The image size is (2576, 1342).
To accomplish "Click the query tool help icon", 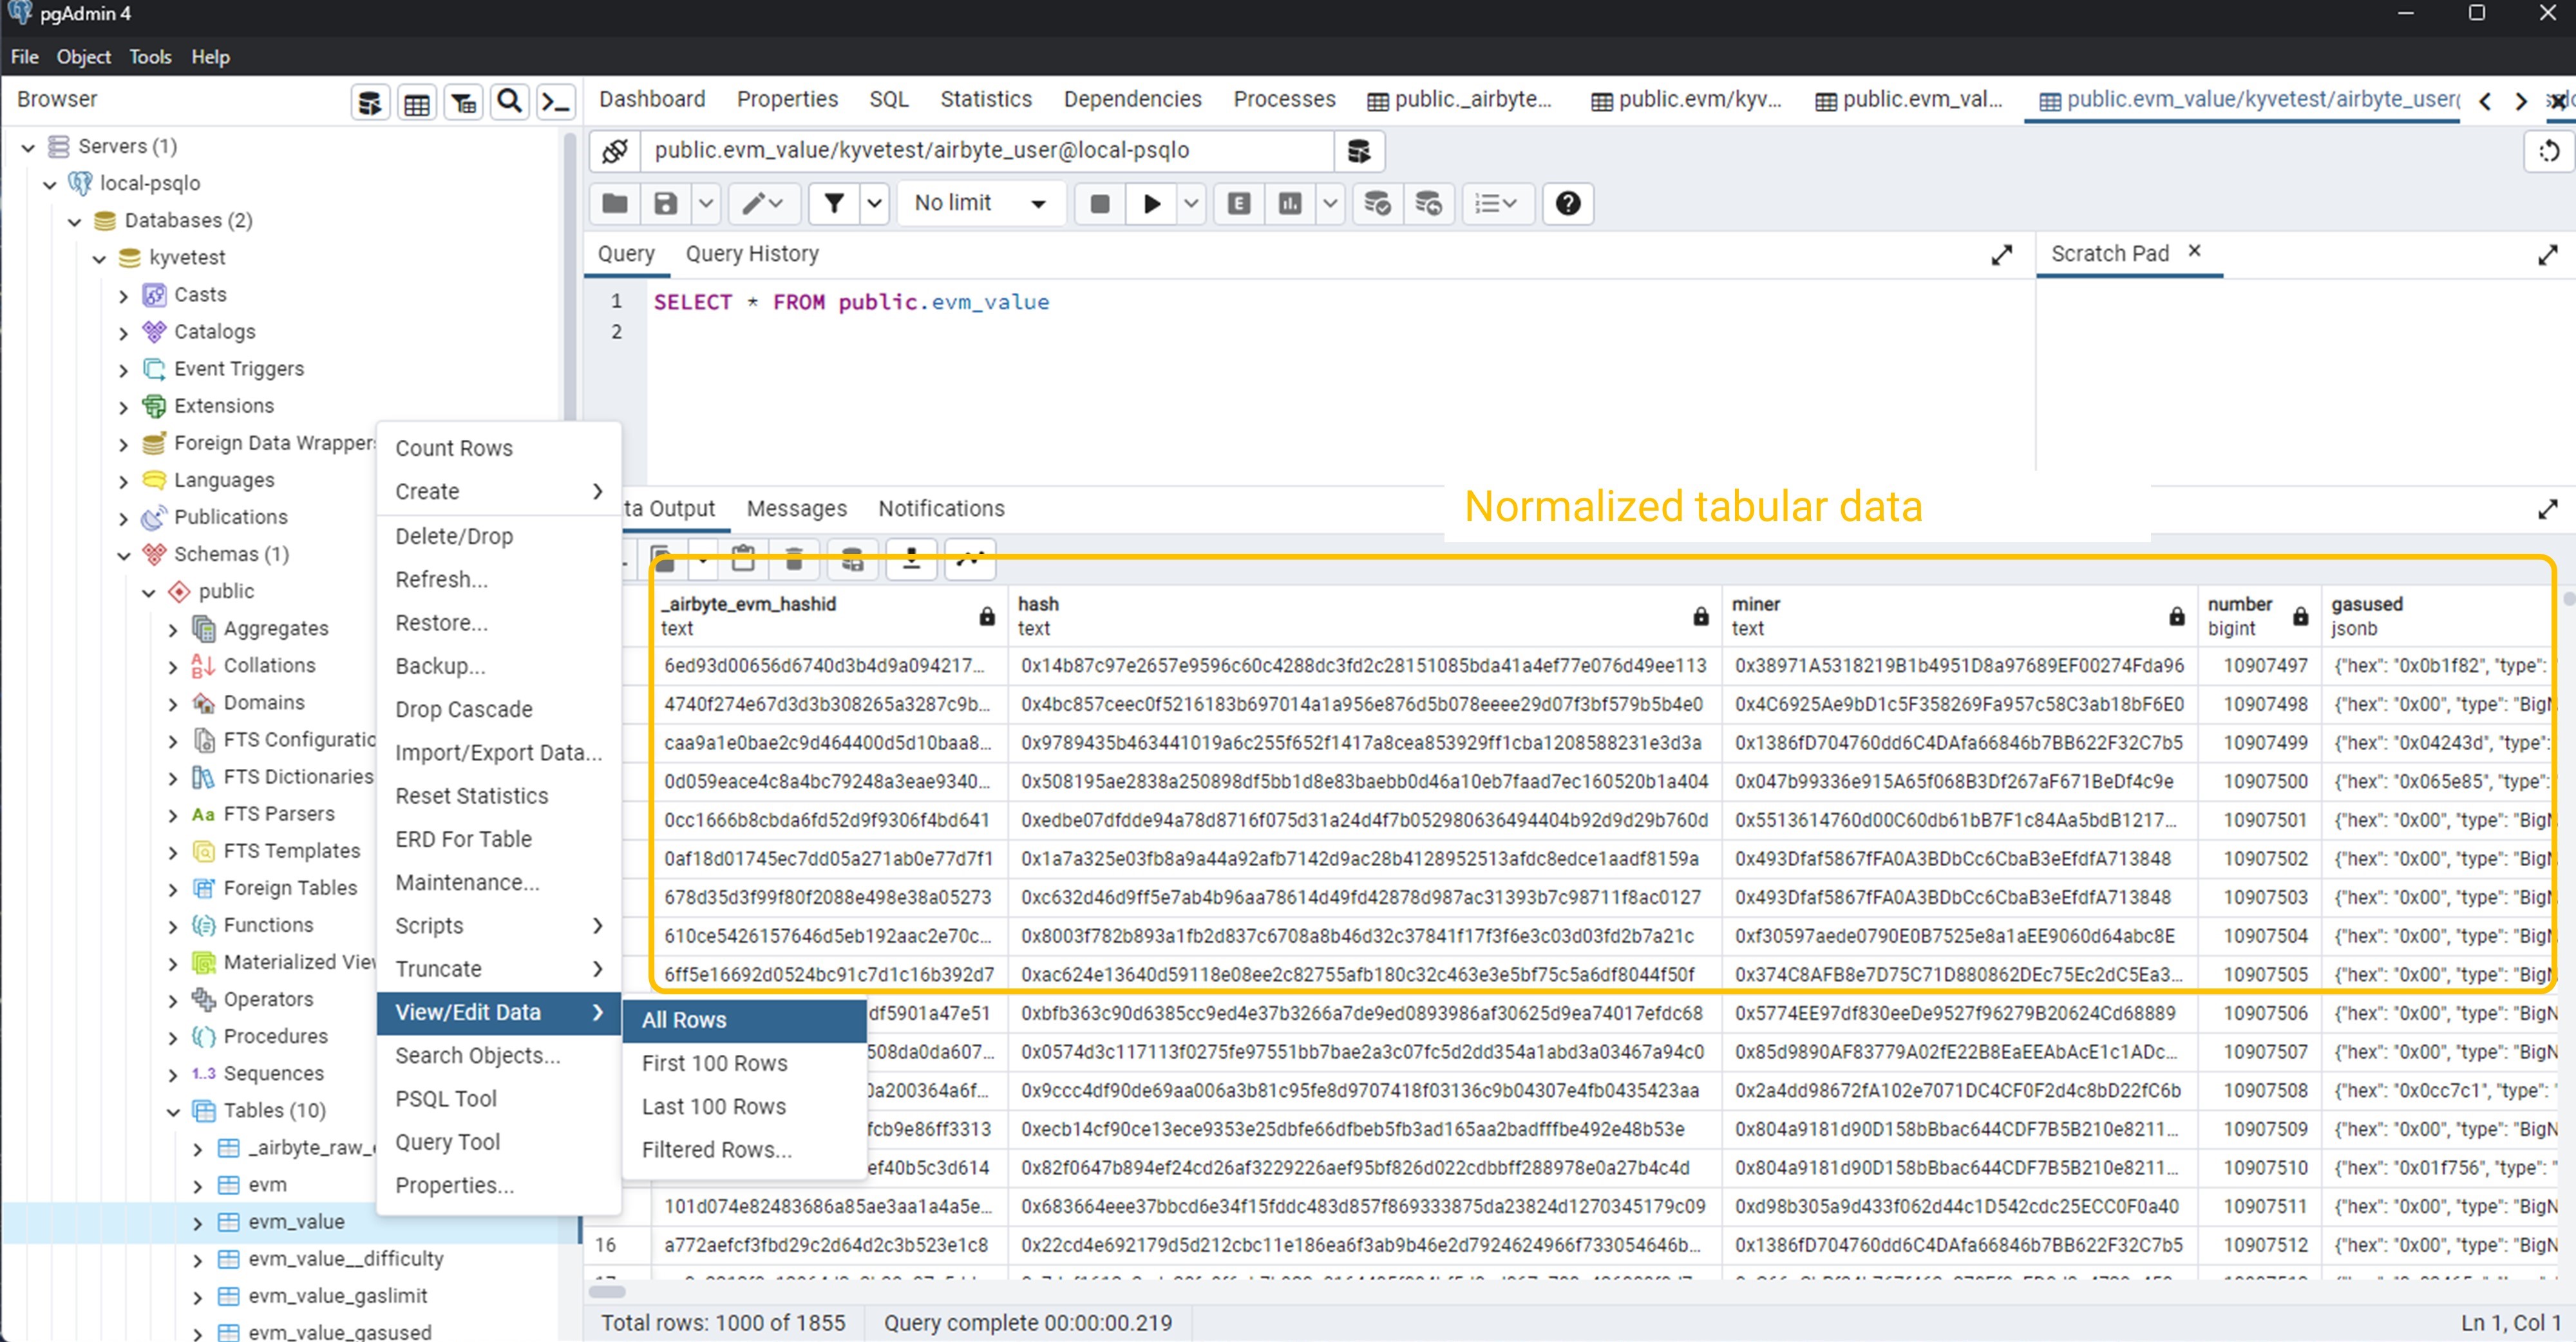I will point(1567,204).
